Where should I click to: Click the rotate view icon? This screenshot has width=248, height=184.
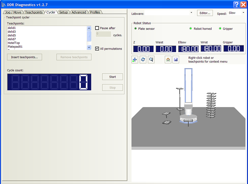[x=143, y=59]
